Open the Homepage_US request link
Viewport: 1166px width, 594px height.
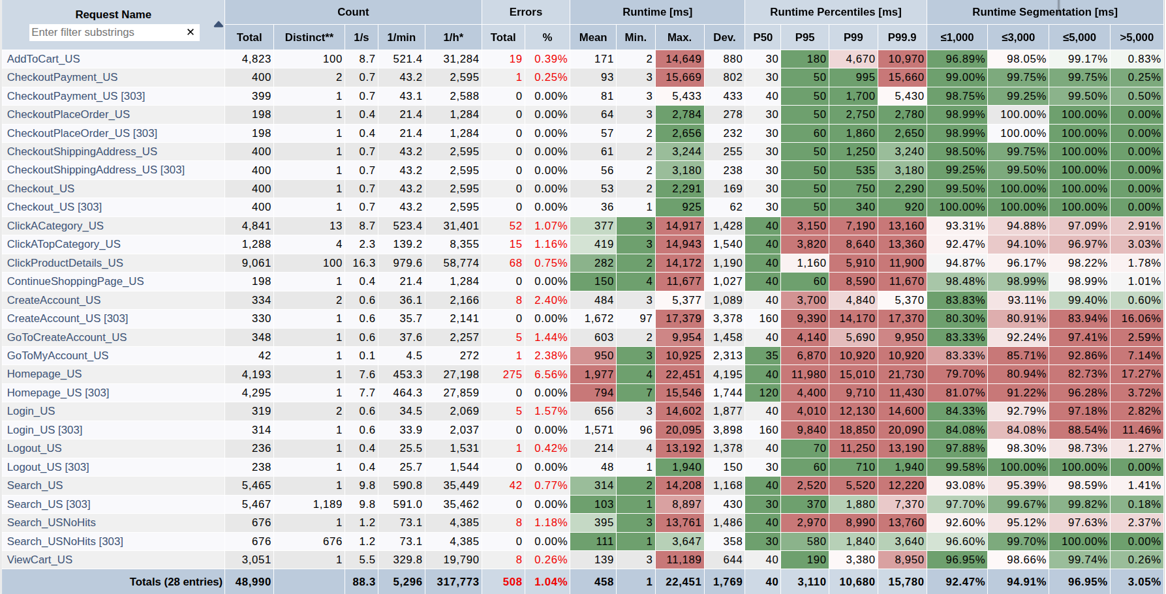(x=44, y=374)
